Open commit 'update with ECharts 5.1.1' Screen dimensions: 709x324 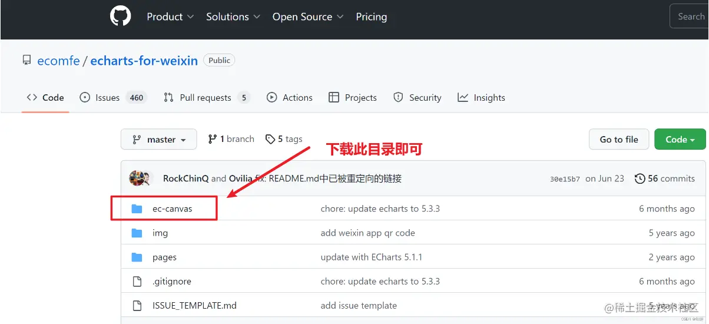pyautogui.click(x=372, y=257)
